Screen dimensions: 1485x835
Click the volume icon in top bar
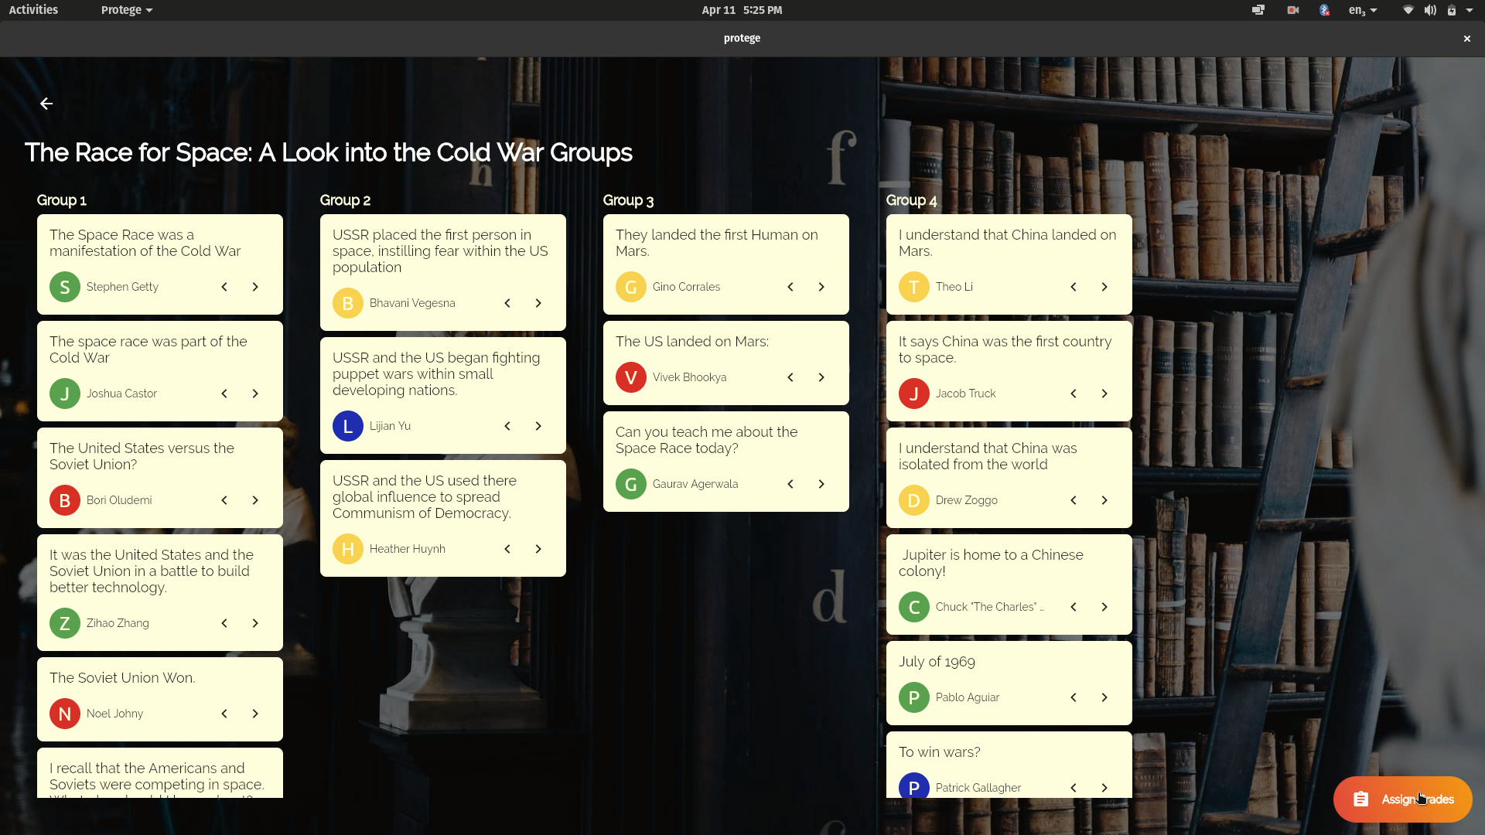tap(1430, 10)
